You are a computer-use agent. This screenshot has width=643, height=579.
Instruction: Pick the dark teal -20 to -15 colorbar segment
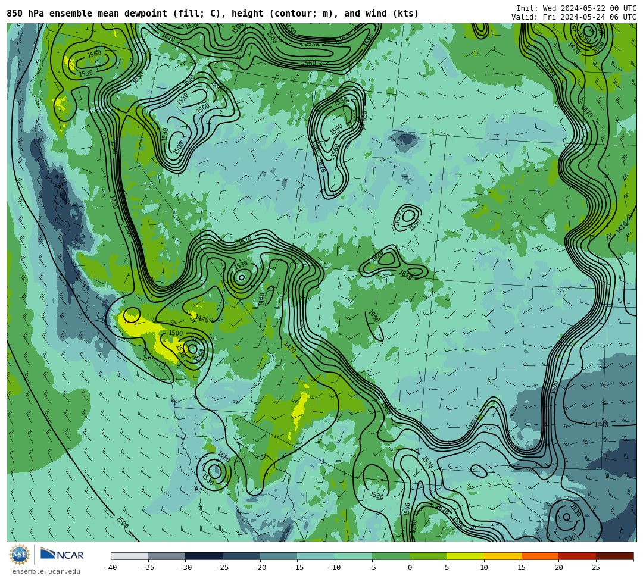(279, 556)
